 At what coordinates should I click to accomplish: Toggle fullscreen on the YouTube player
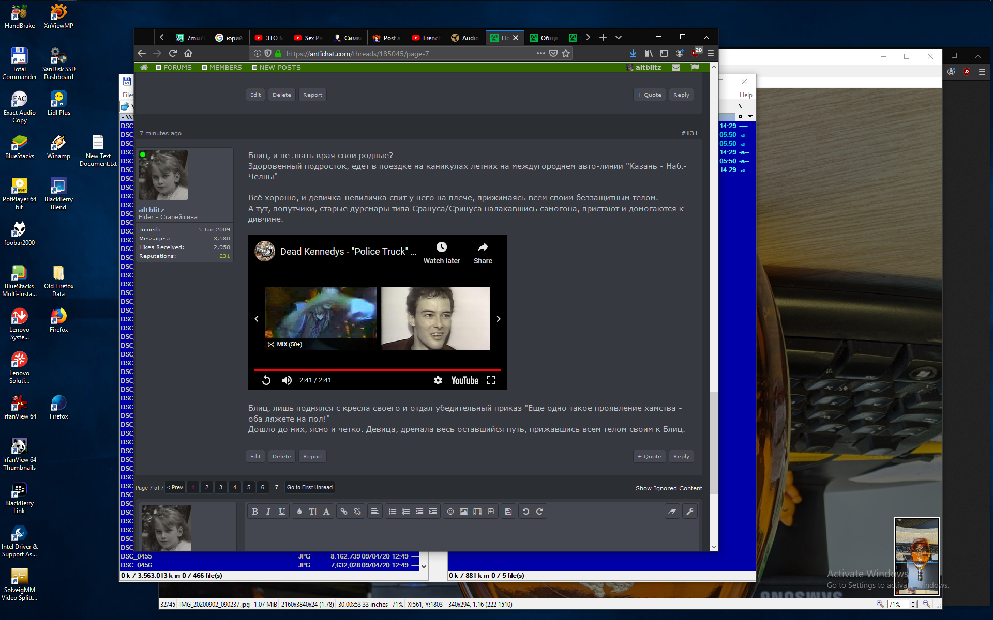pos(491,380)
